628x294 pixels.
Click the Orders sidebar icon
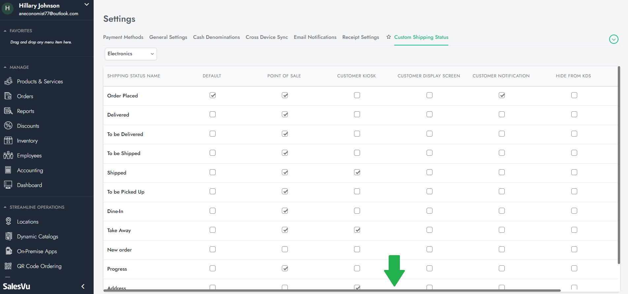tap(8, 96)
